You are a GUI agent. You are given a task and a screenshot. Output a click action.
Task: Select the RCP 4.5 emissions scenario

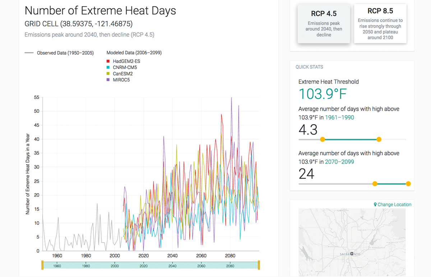tap(324, 24)
